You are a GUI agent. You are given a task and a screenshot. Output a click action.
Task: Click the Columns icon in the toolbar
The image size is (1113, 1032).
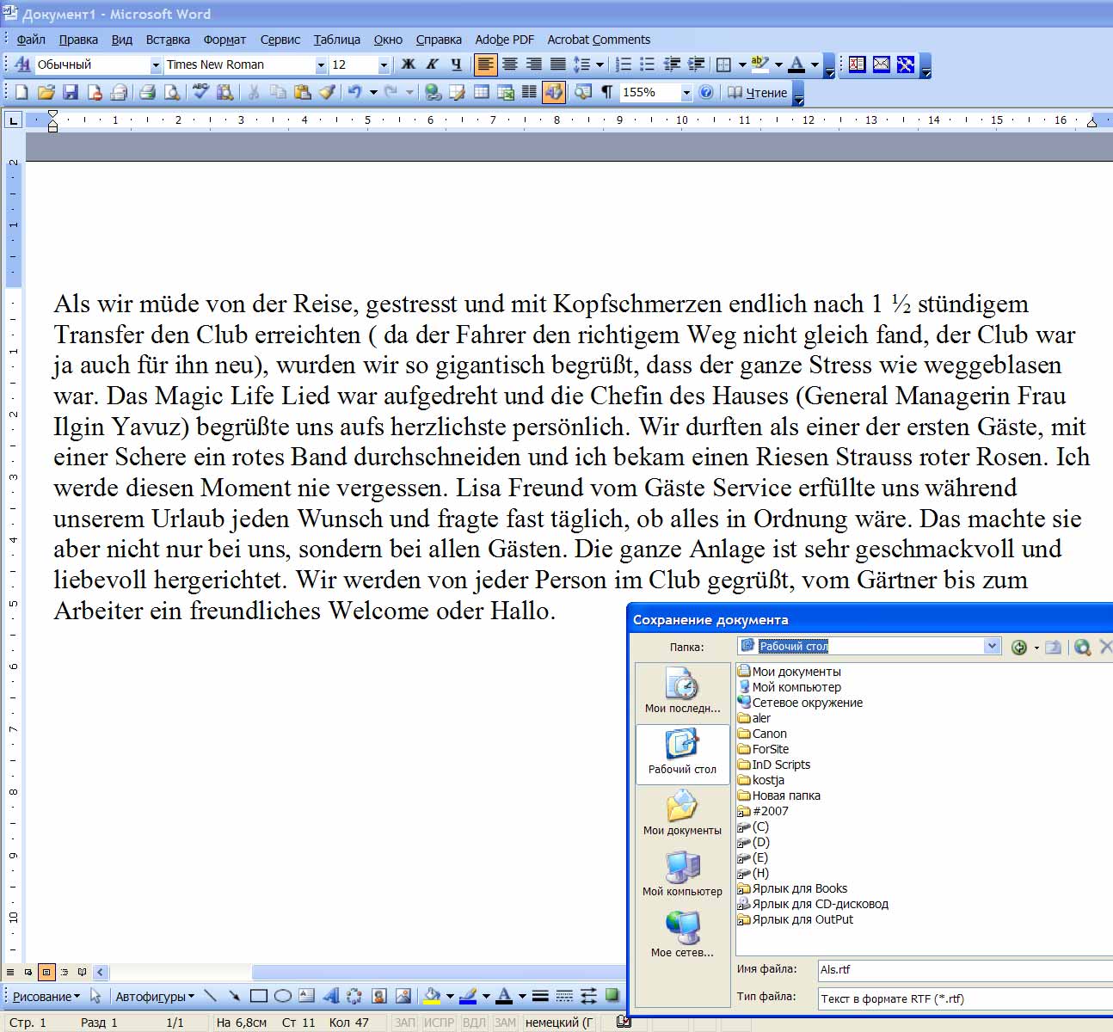pos(530,92)
